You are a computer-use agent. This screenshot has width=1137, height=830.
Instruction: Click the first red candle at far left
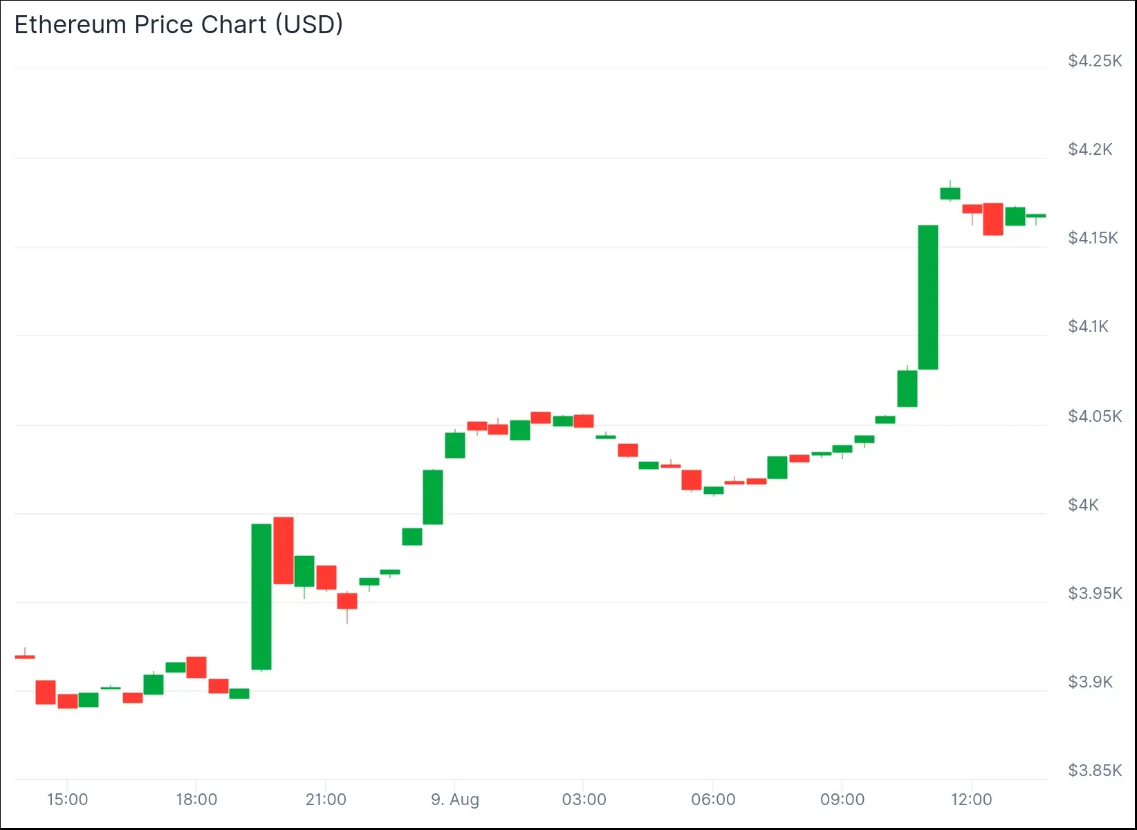[x=25, y=656]
